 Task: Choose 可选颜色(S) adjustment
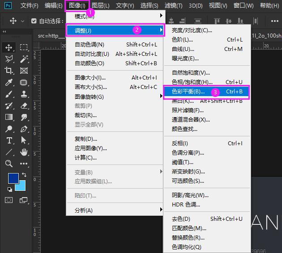tap(207, 181)
